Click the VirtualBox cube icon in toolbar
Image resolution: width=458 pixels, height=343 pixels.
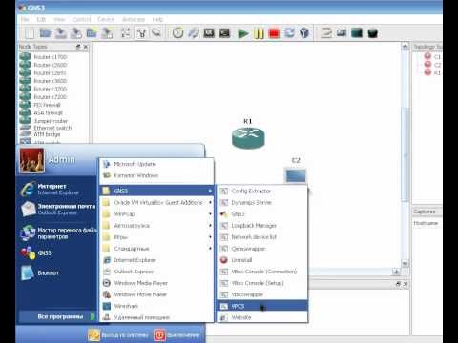(x=304, y=33)
